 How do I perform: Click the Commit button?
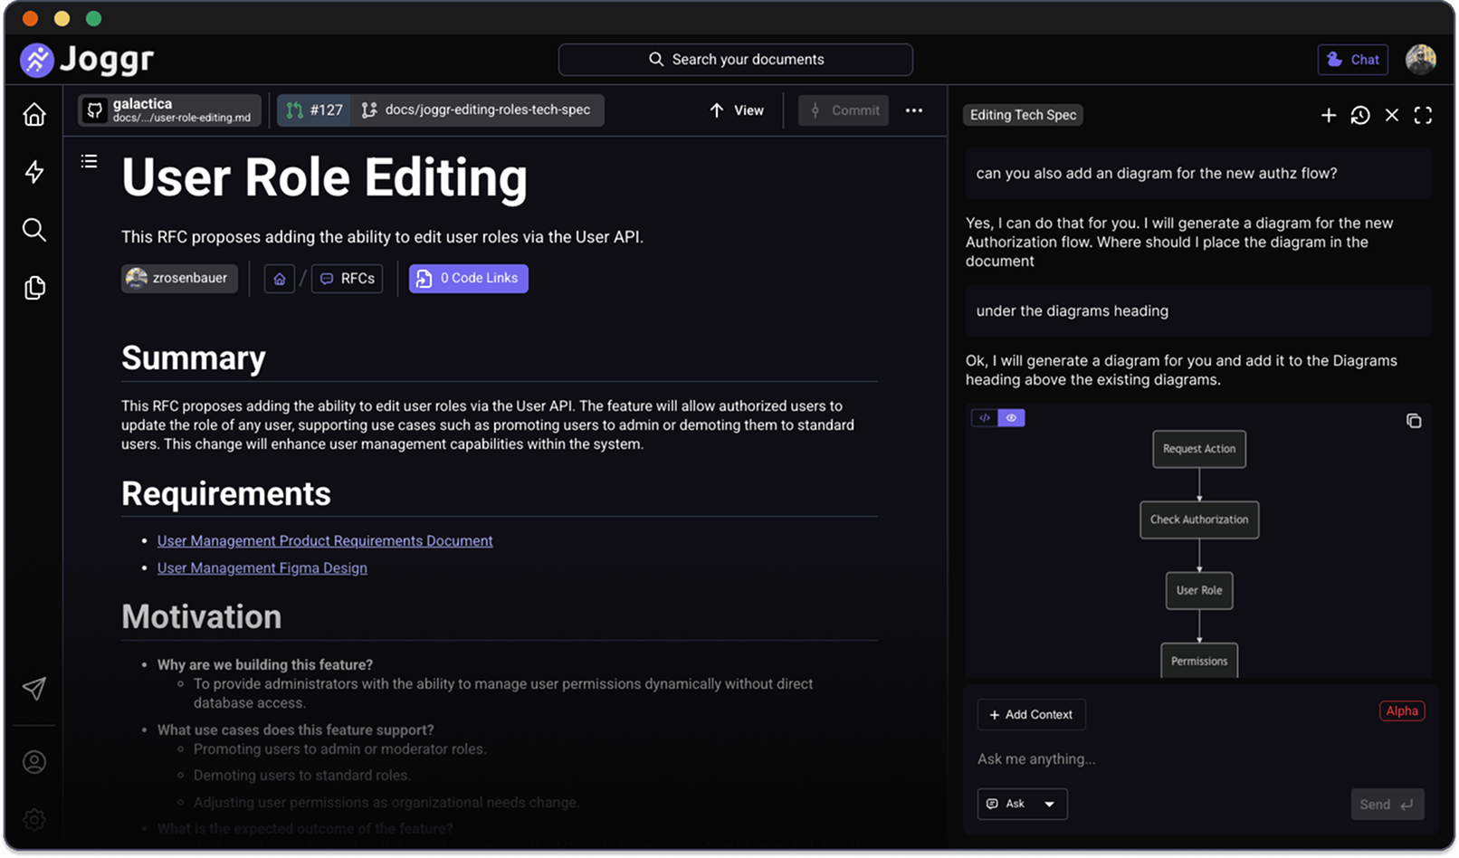(844, 110)
